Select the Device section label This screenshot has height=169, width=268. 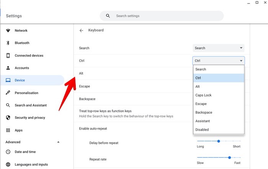[20, 80]
